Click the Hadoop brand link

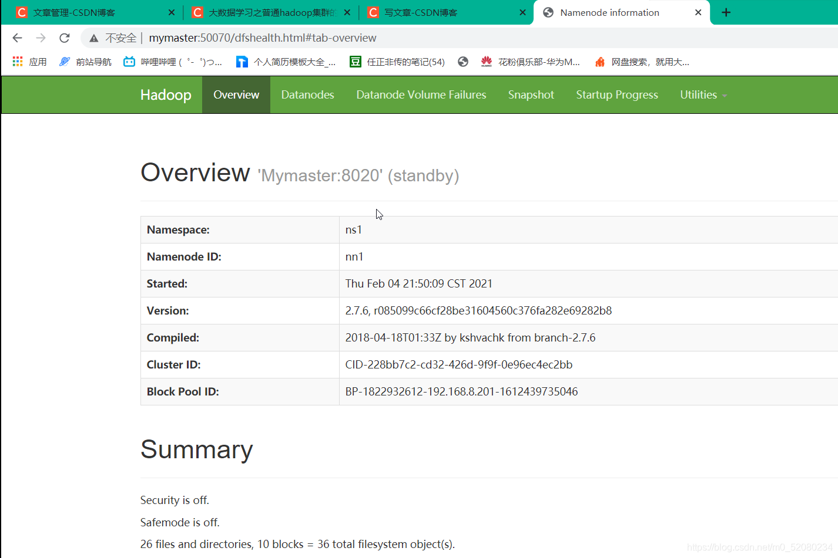[x=166, y=95]
